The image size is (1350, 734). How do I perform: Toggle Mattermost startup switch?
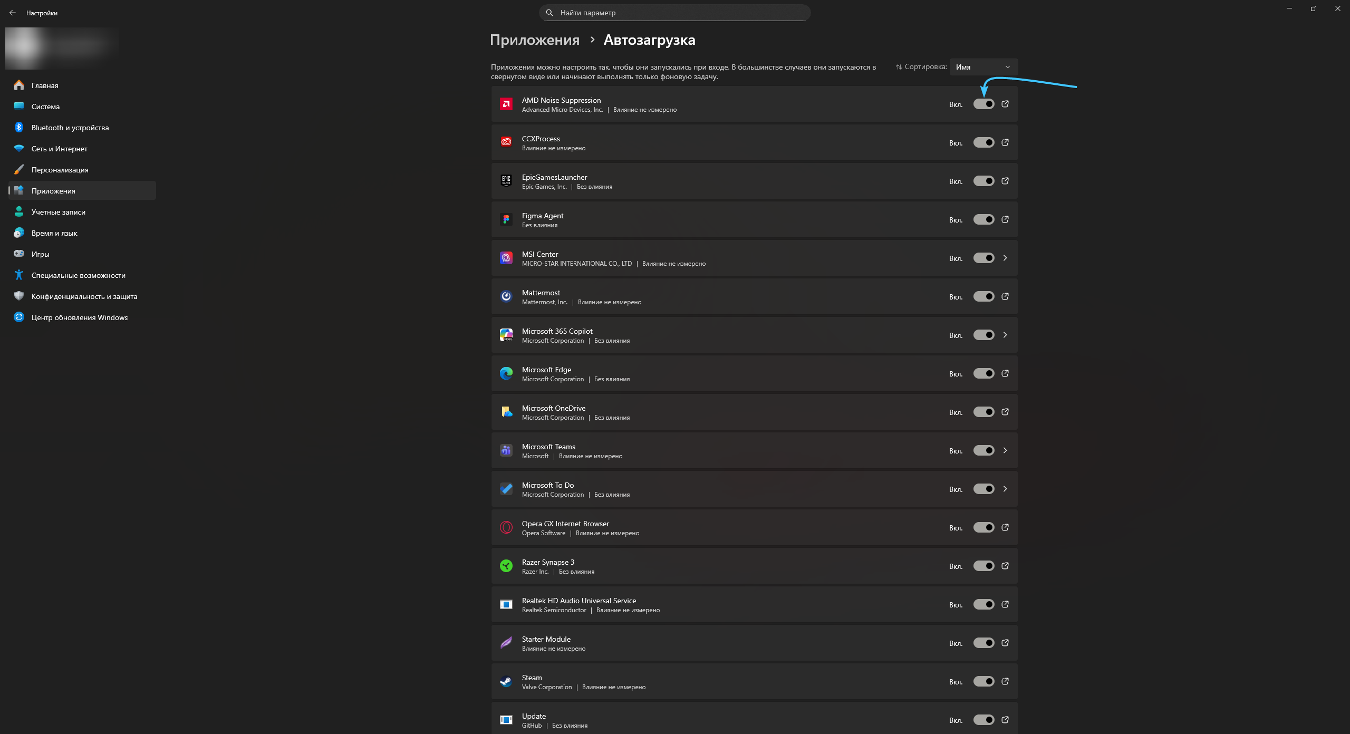tap(983, 296)
